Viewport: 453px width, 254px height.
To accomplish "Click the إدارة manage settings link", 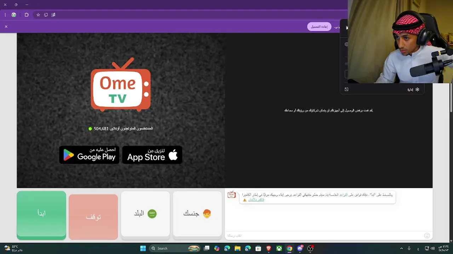I will (410, 90).
